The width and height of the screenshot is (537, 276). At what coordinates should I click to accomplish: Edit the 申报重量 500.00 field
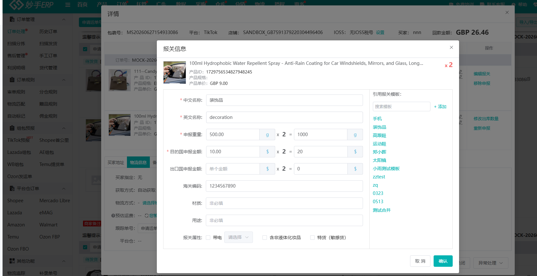(233, 135)
